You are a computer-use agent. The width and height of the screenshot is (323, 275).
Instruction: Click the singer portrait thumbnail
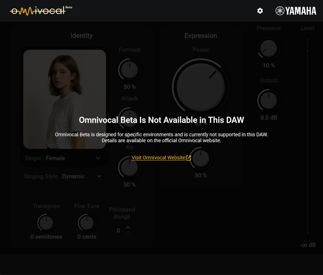point(65,99)
